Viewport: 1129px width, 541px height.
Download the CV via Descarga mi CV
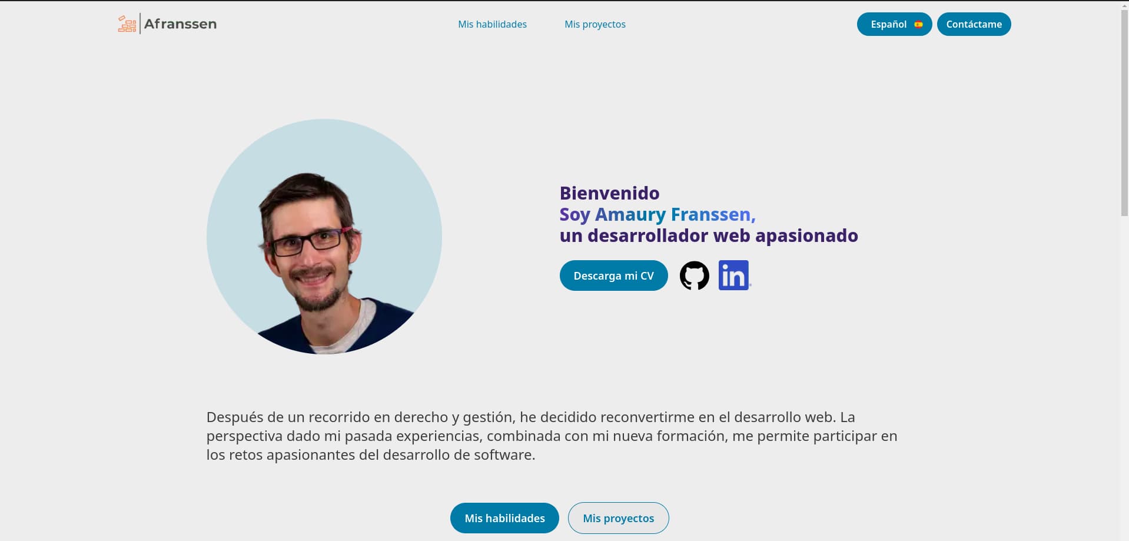[613, 276]
